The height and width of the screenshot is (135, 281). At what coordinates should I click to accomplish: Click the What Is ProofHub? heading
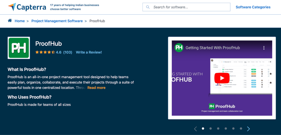point(27,69)
